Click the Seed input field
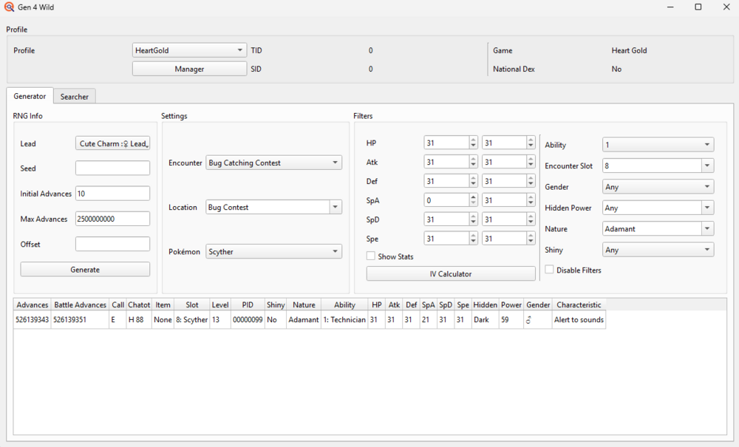The height and width of the screenshot is (447, 739). [x=112, y=168]
